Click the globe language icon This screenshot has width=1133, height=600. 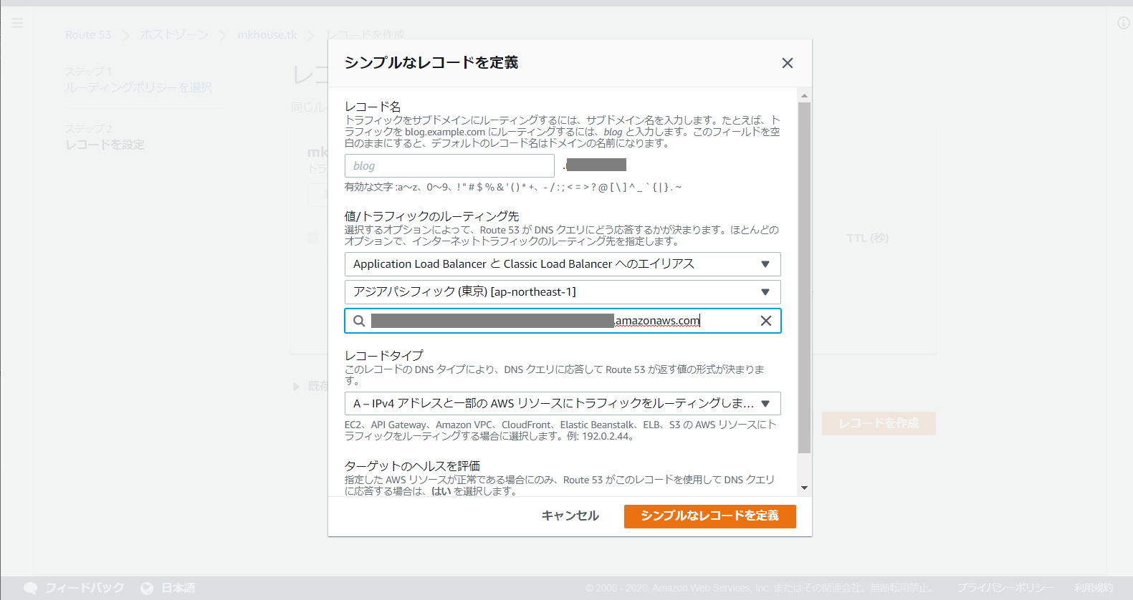point(147,588)
